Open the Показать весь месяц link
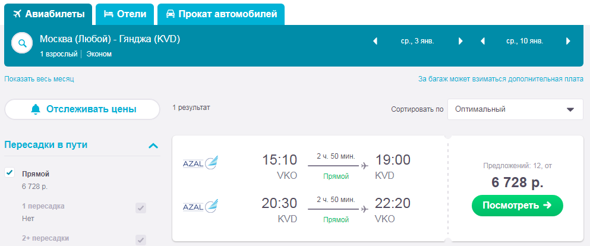The height and width of the screenshot is (246, 590). (x=39, y=79)
